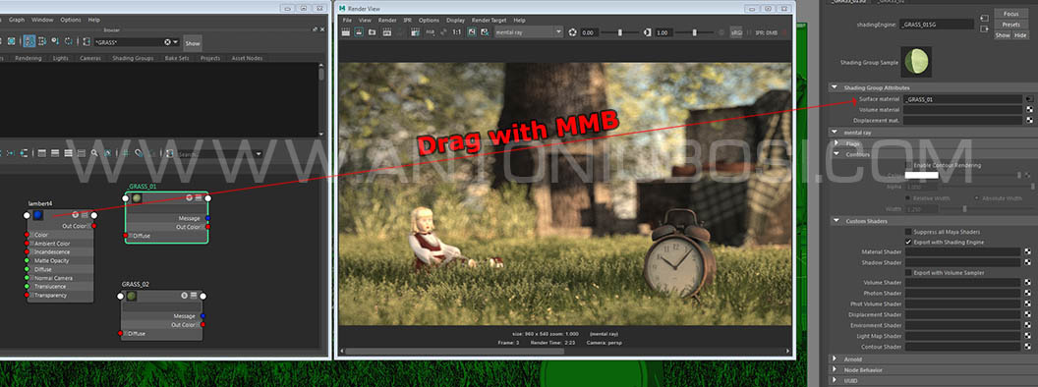Screen dimensions: 1038x387
Task: Switch to the Shading Groups tab
Action: pyautogui.click(x=133, y=58)
